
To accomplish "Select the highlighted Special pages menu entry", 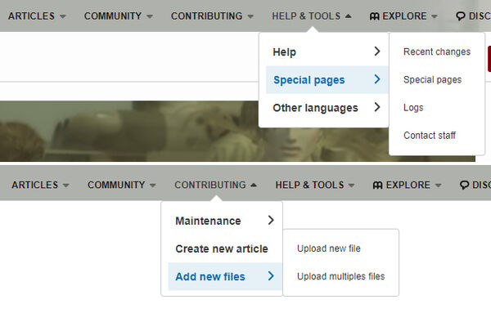I will click(327, 80).
